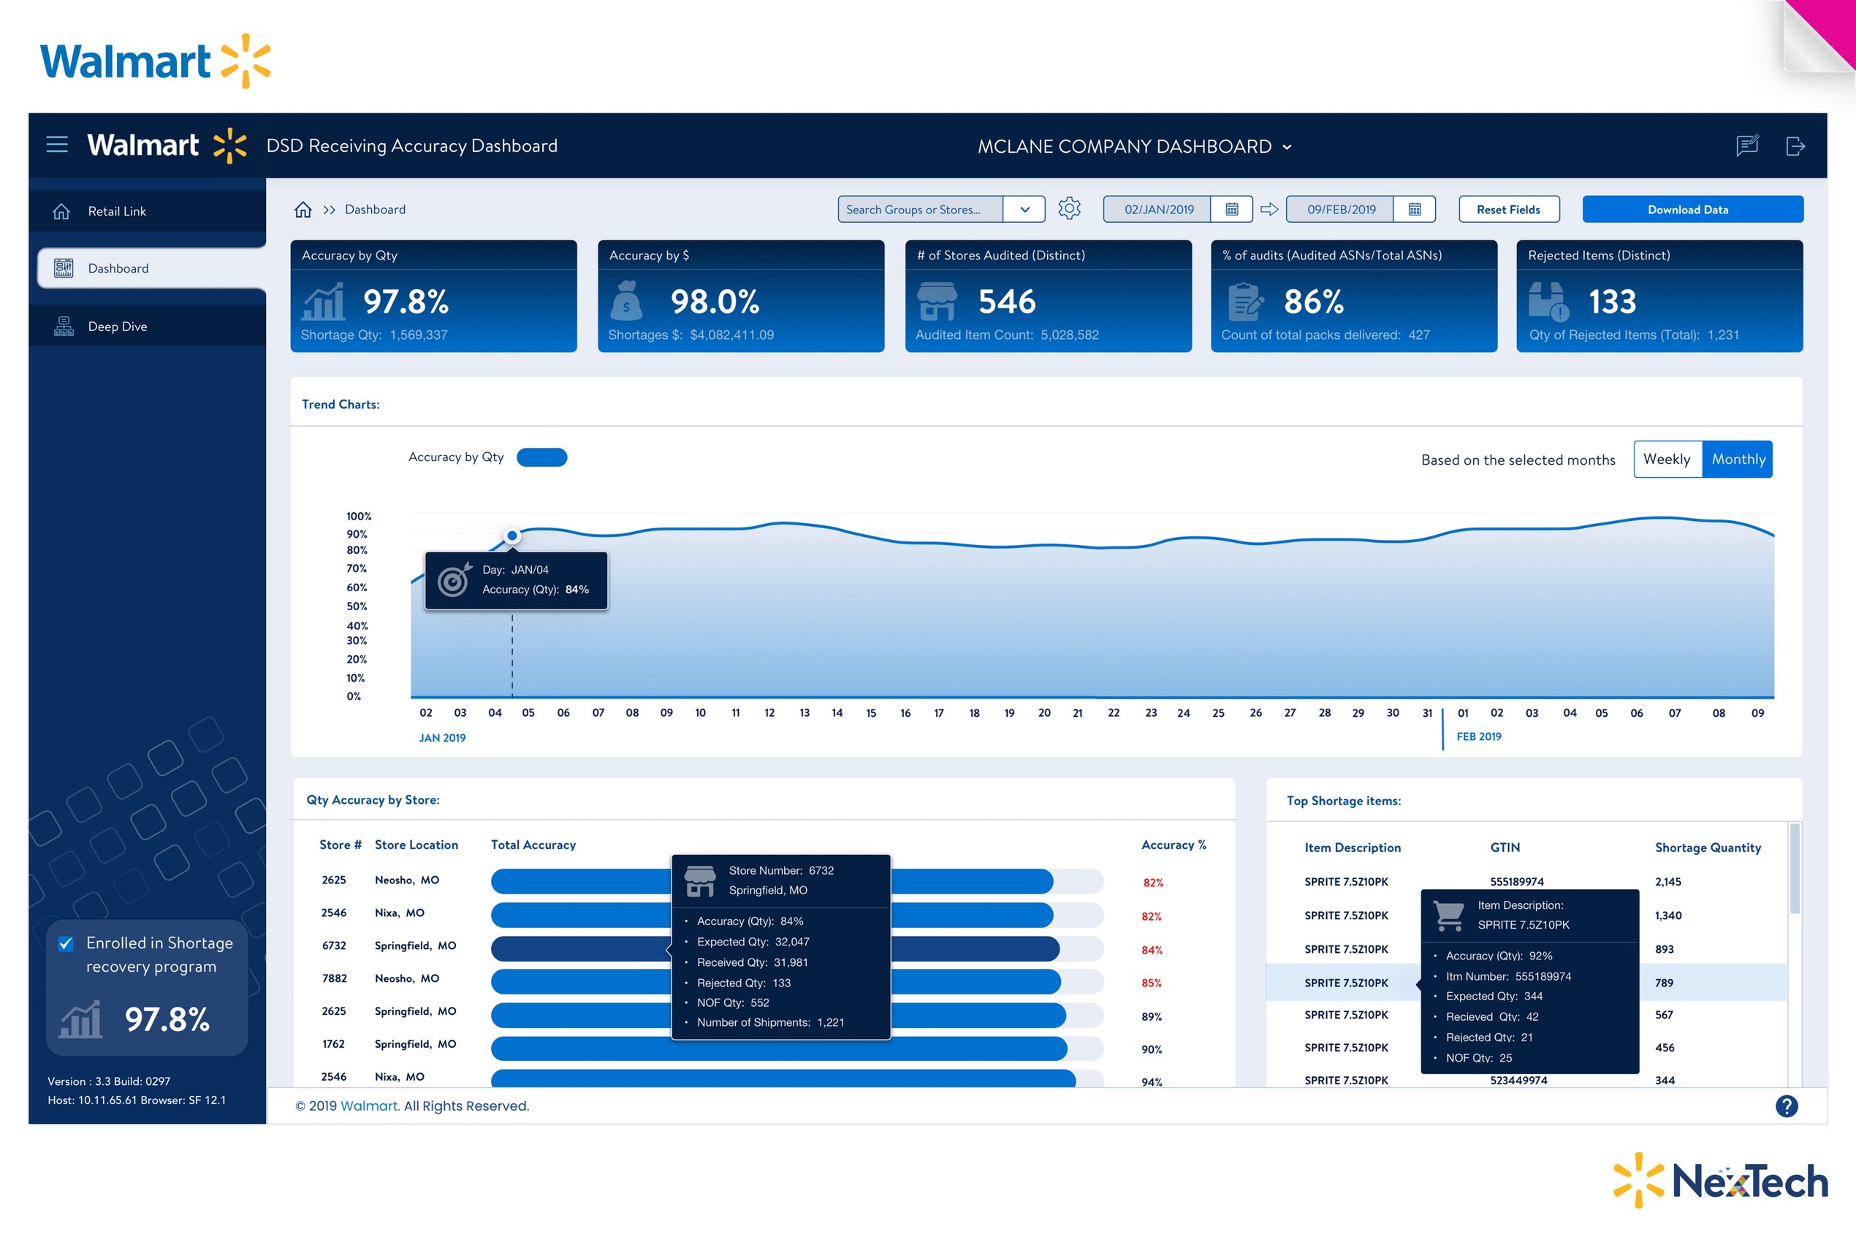Open the hamburger menu icon

tap(57, 145)
